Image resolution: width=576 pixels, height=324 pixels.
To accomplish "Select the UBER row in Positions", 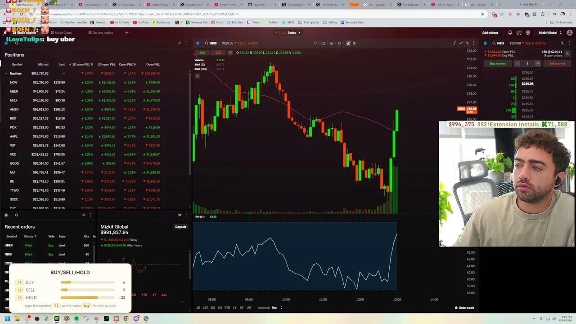I will (x=95, y=91).
